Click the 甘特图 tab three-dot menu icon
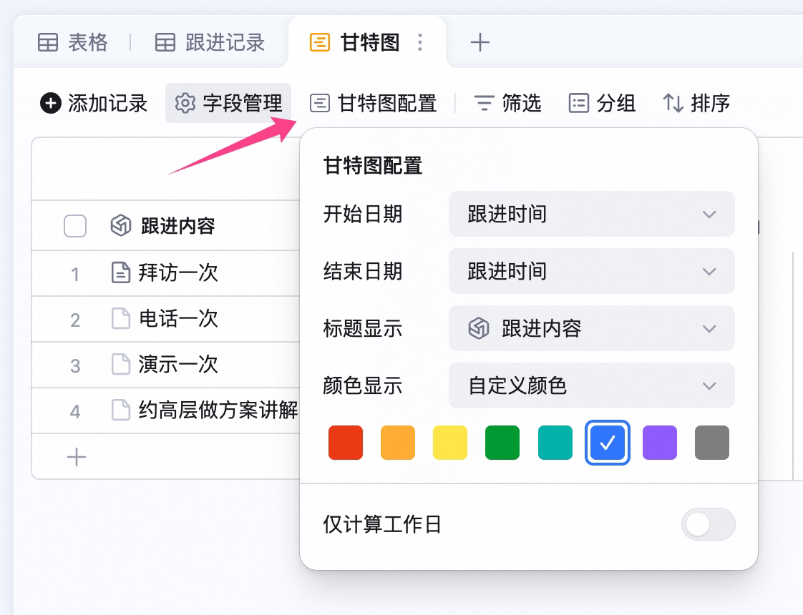This screenshot has width=803, height=615. (x=420, y=42)
